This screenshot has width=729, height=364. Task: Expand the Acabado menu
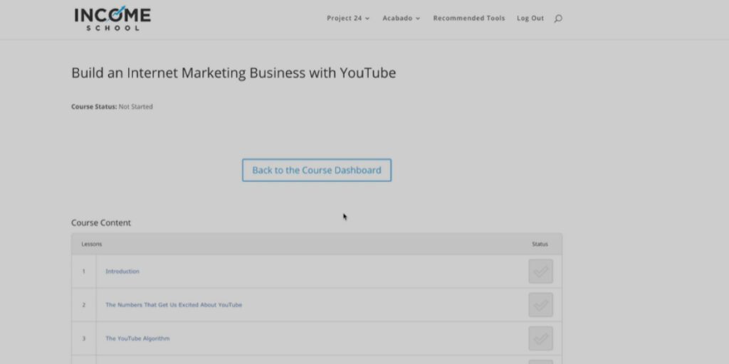(402, 18)
